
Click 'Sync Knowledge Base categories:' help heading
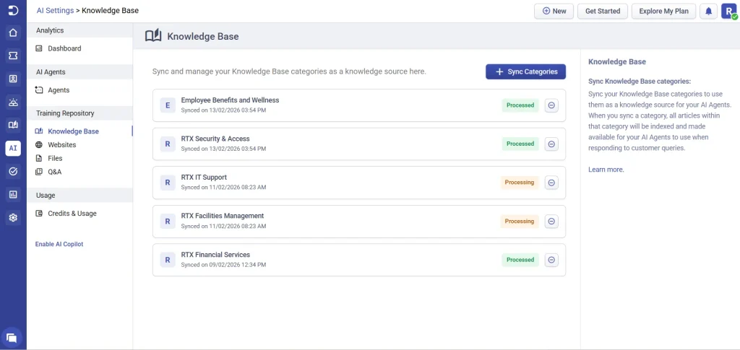click(x=640, y=81)
